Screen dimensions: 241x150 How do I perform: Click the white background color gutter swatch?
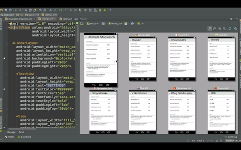pos(4,58)
